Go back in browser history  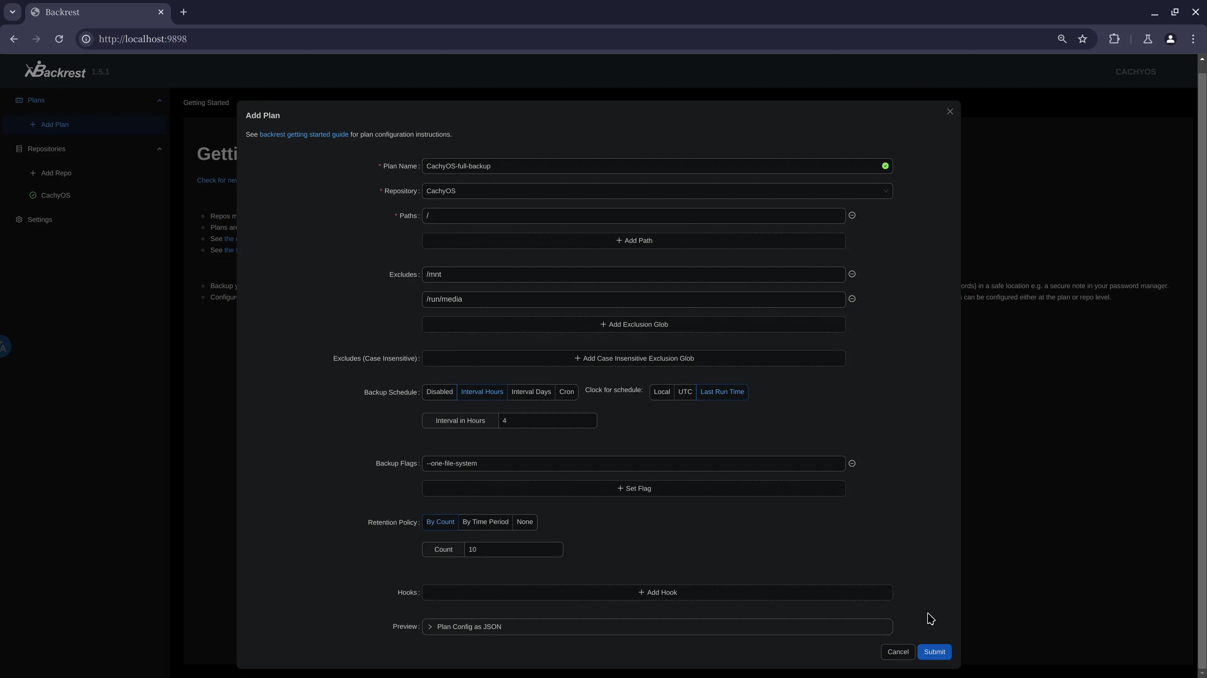(x=14, y=39)
